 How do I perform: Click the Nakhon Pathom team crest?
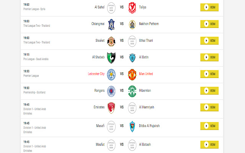click(x=132, y=24)
